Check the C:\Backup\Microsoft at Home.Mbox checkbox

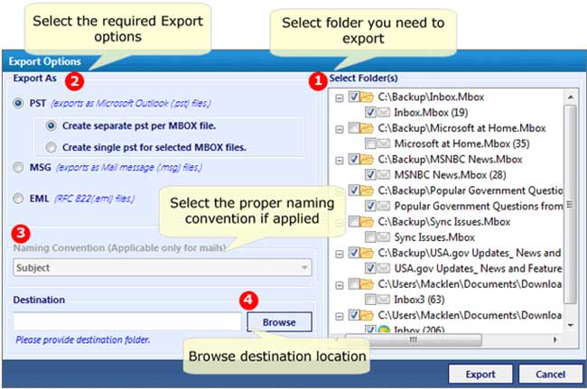(x=354, y=128)
